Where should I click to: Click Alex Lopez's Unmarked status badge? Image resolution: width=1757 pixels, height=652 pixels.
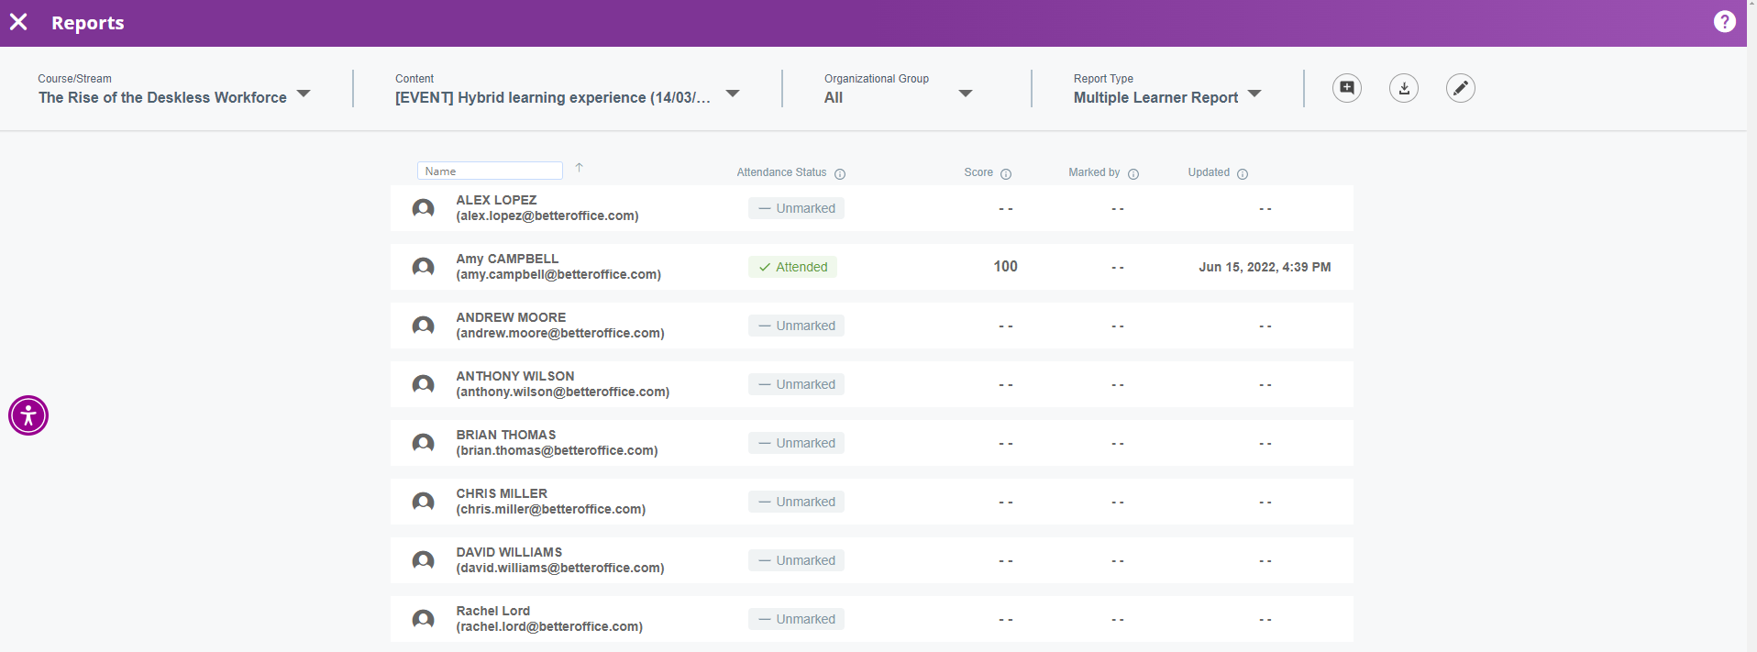796,209
